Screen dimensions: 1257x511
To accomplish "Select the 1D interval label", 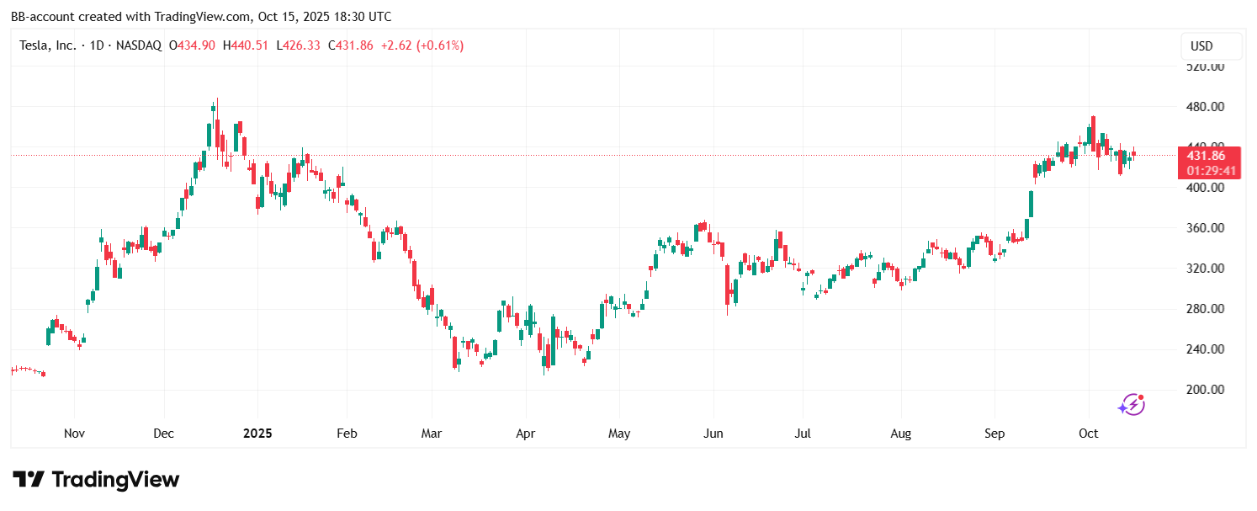I will coord(97,45).
